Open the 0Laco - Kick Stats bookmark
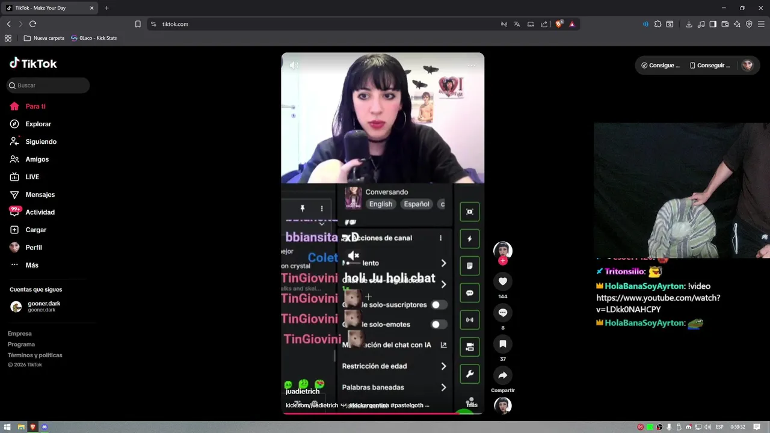The image size is (770, 433). [94, 38]
